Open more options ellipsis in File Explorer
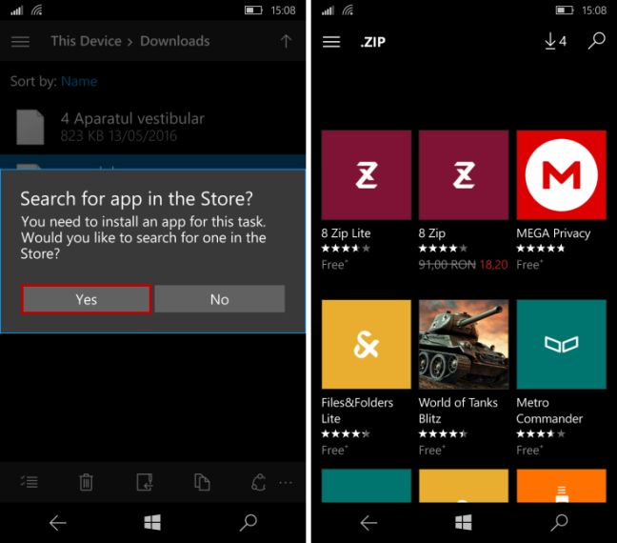The image size is (617, 543). [x=286, y=483]
